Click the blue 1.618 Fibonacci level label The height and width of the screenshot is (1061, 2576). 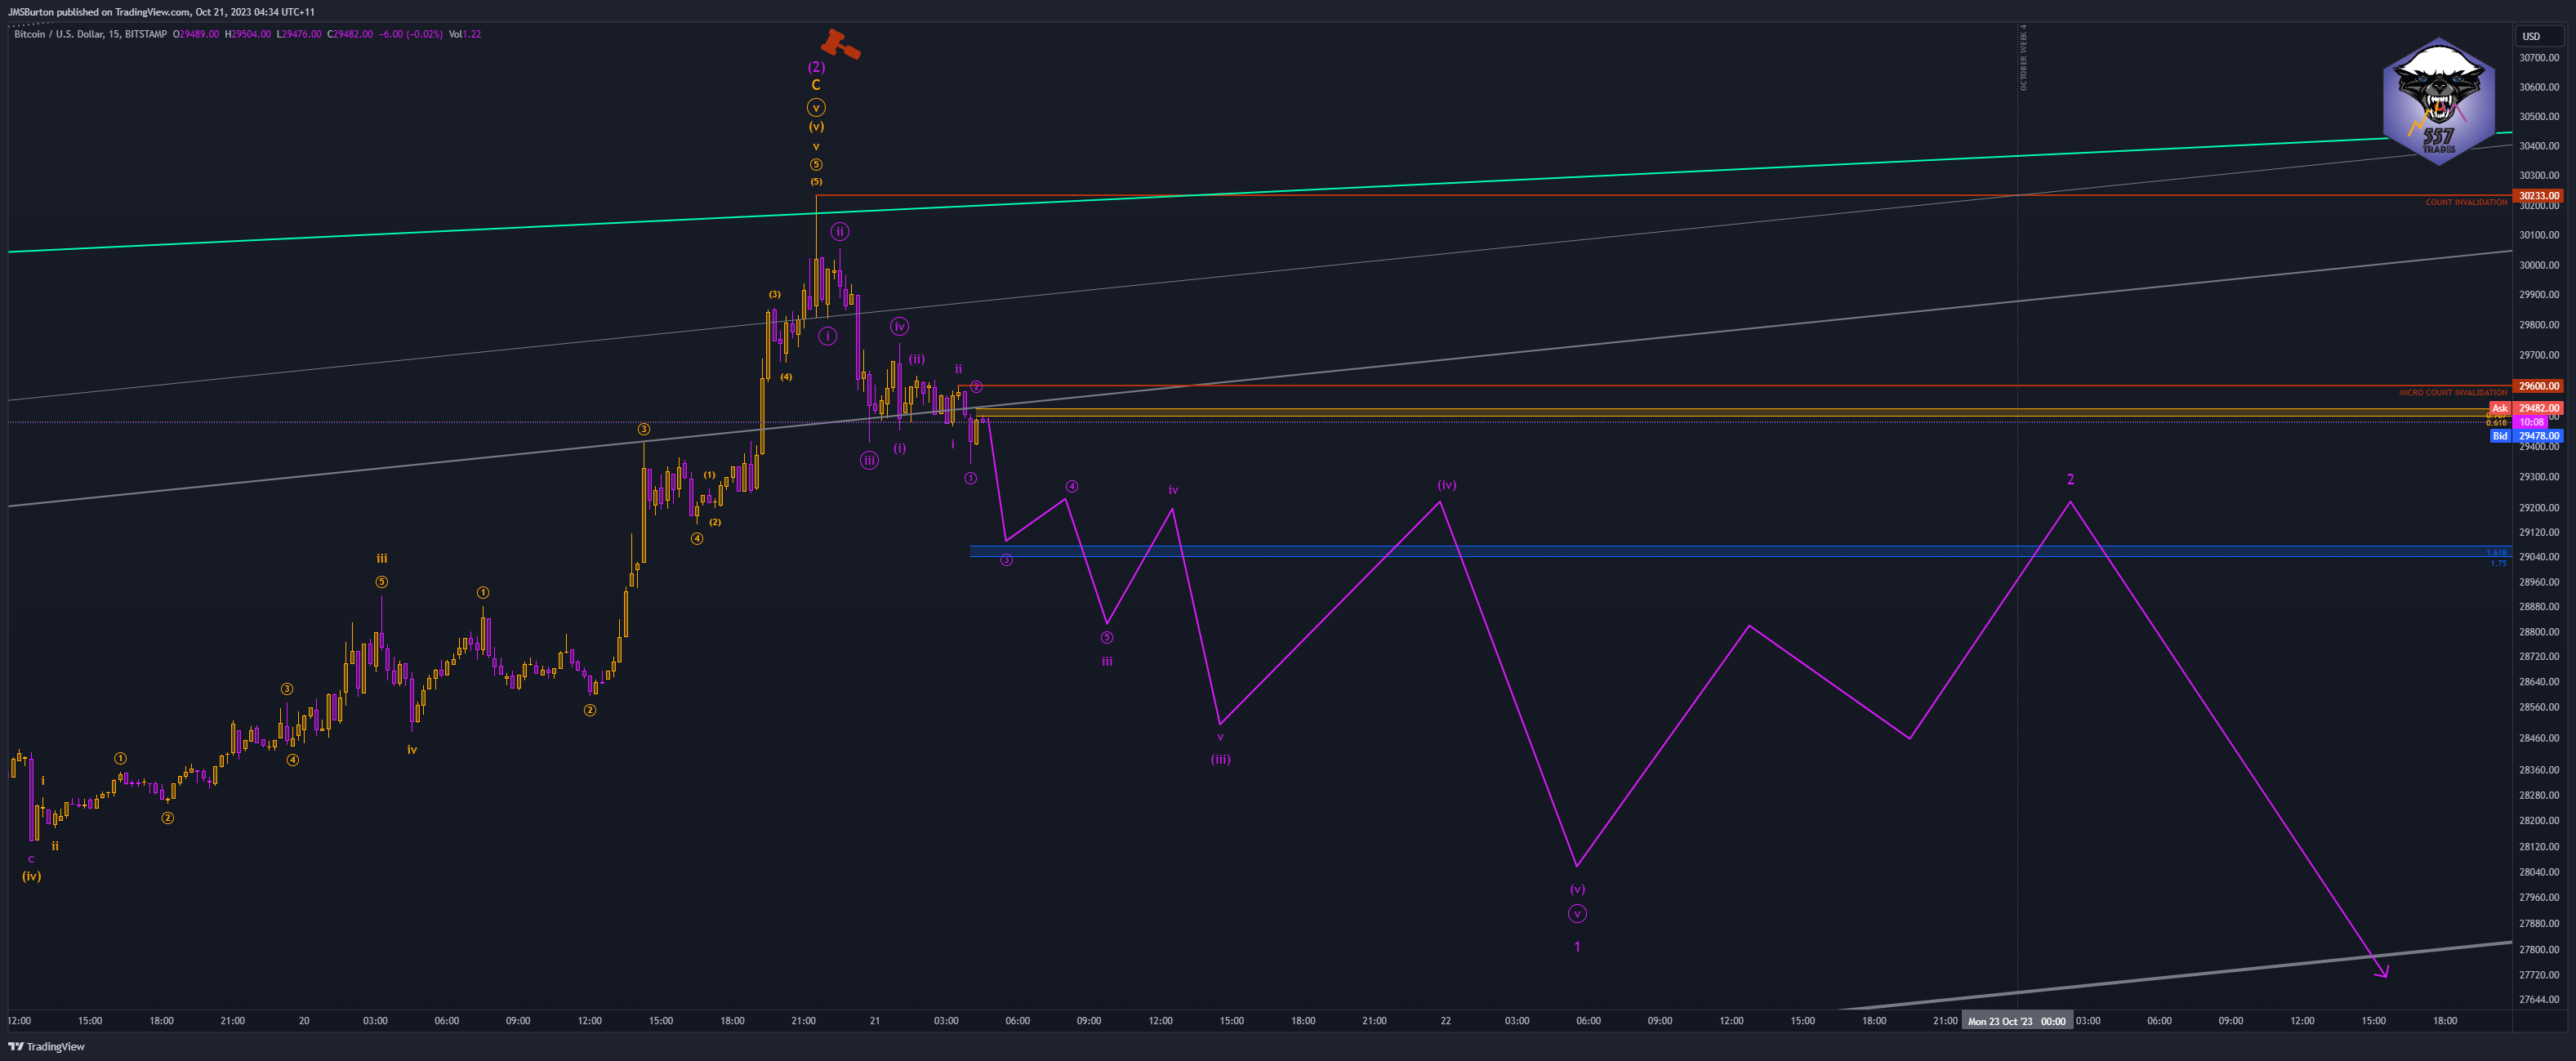(2497, 552)
